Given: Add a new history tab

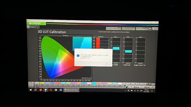Looking at the screenshot, I should pyautogui.click(x=38, y=27).
